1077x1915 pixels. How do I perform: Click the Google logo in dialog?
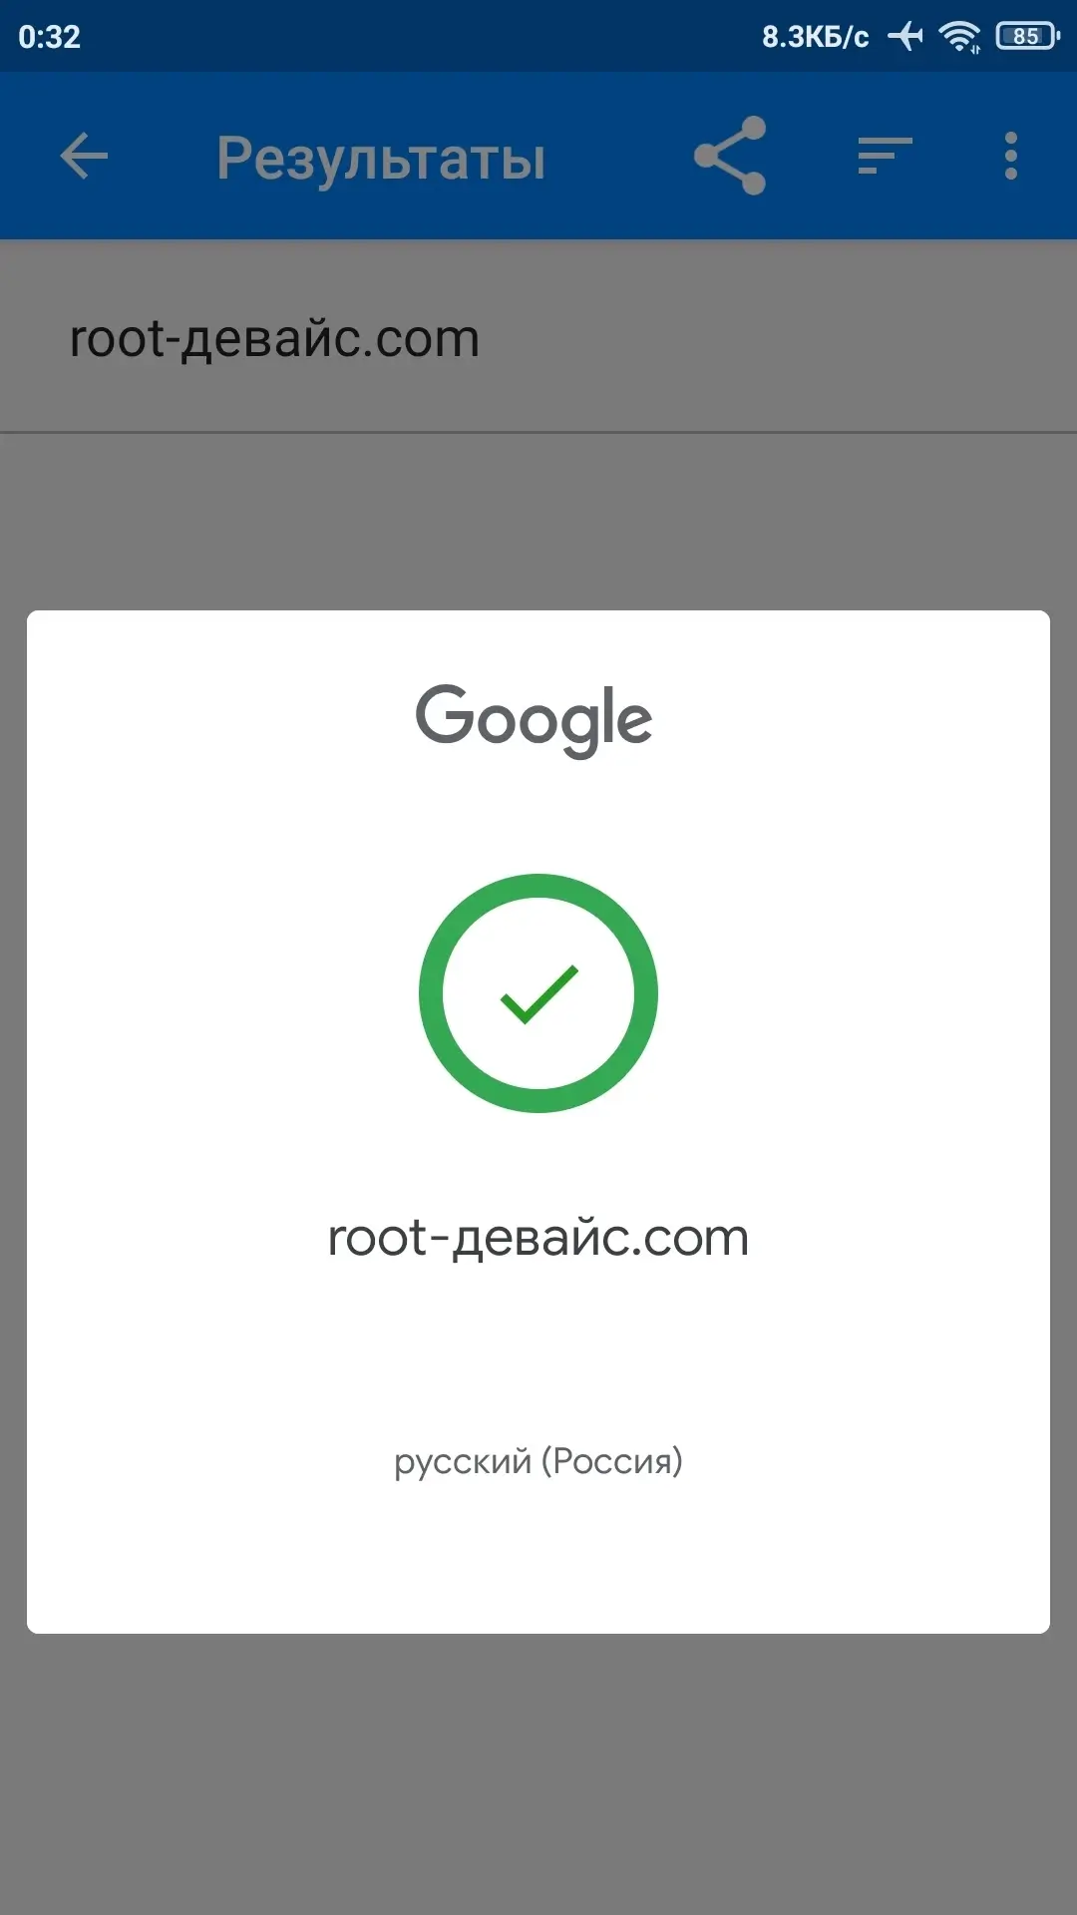(x=535, y=718)
